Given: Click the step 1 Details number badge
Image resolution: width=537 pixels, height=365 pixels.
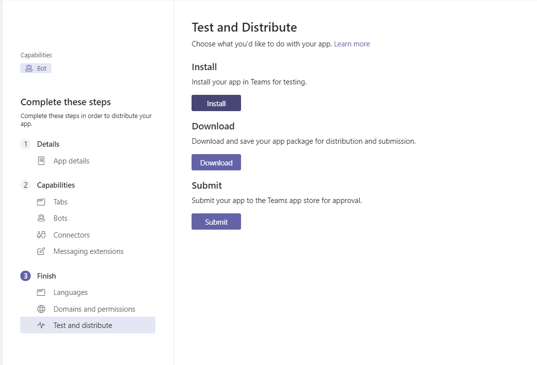Looking at the screenshot, I should click(25, 144).
